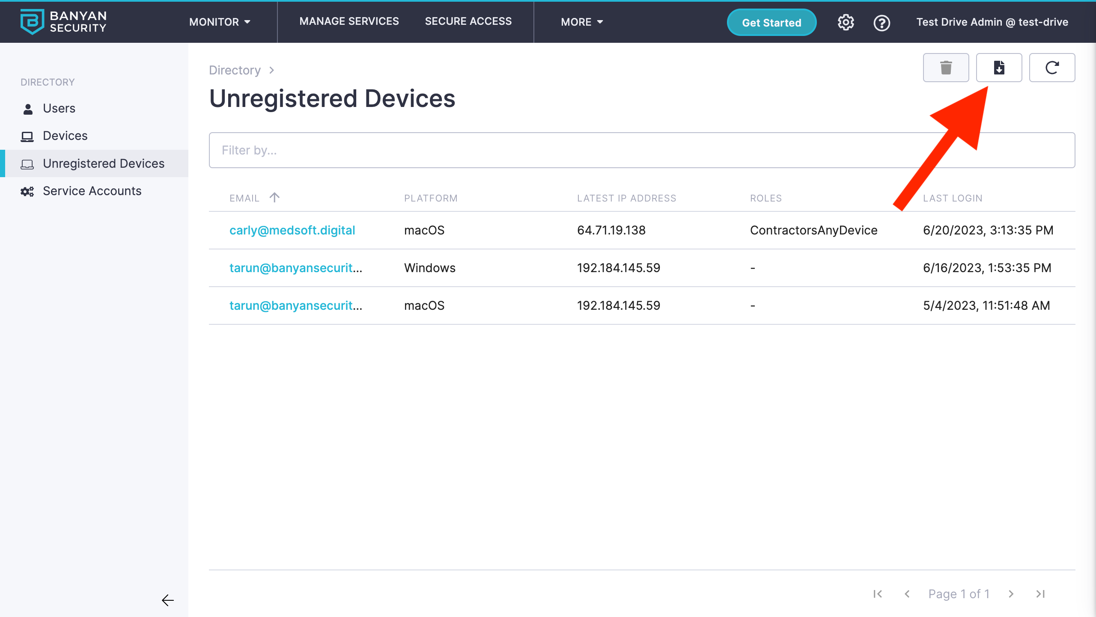Click the 64.71.19.138 IP address cell
The image size is (1096, 617).
611,230
